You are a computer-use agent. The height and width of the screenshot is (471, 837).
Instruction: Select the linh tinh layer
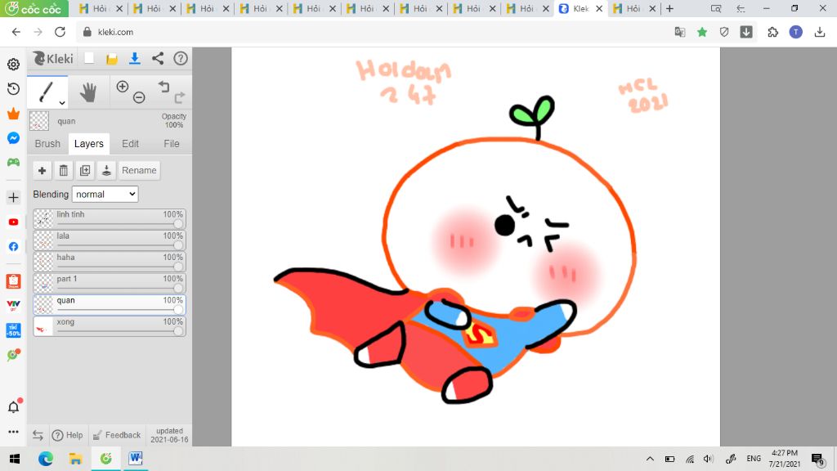click(x=110, y=219)
